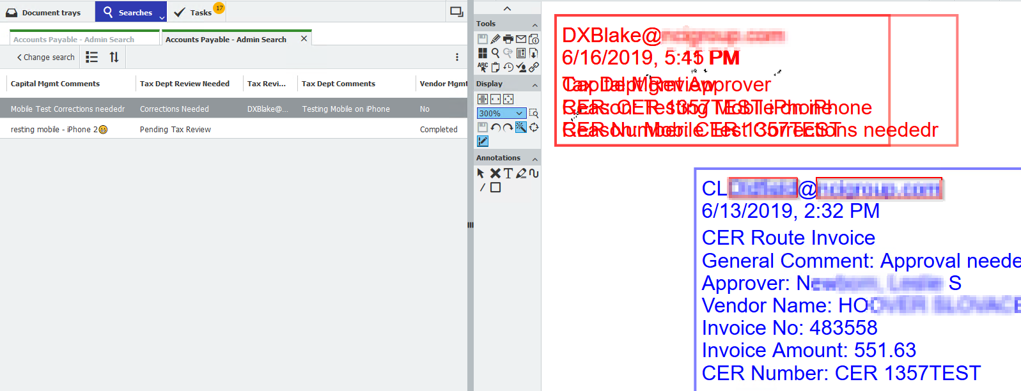Collapse the Annotations panel section

pos(535,158)
